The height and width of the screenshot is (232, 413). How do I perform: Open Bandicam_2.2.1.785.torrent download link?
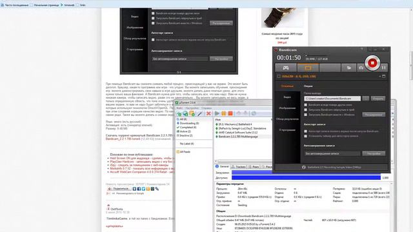(x=123, y=139)
